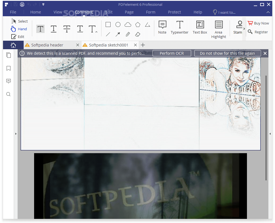275x223 pixels.
Task: Select the Arrow drawing tool
Action: pyautogui.click(x=118, y=34)
